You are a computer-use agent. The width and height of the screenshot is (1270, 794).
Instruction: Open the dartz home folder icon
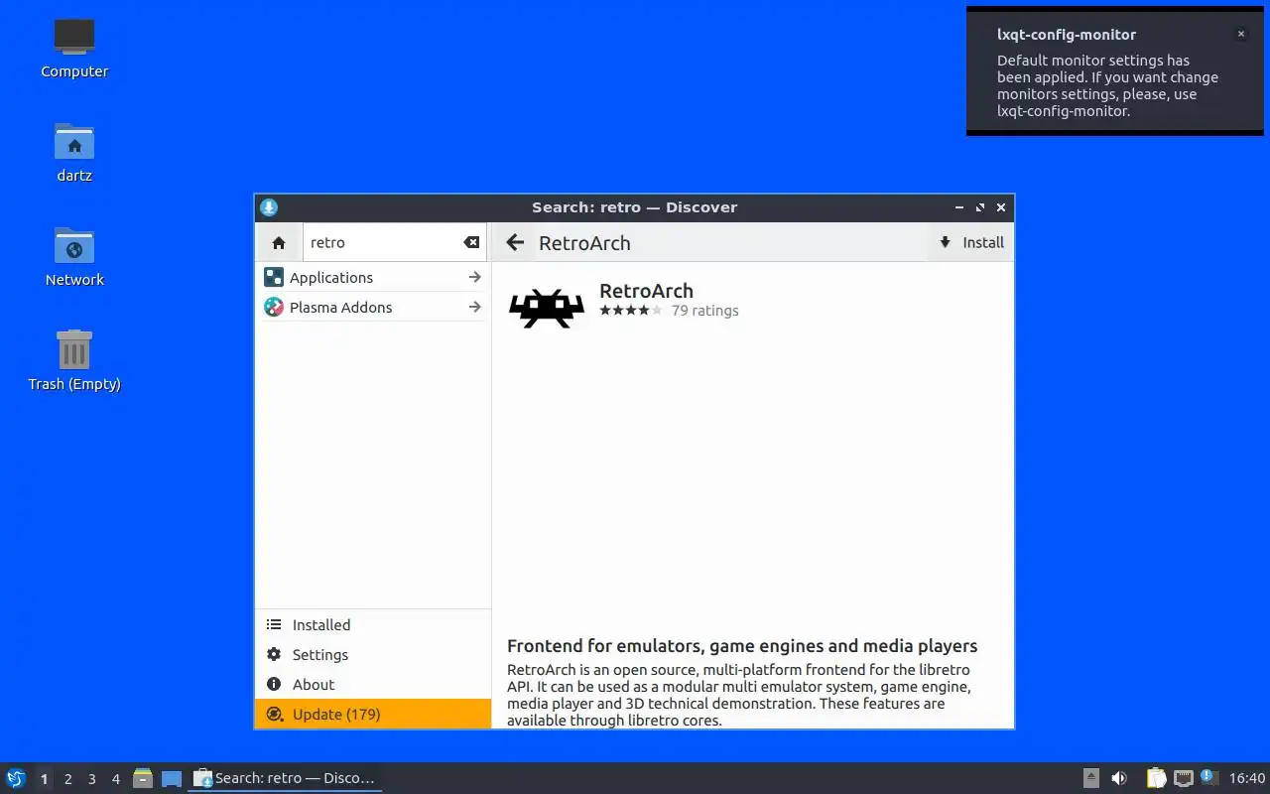click(x=74, y=152)
